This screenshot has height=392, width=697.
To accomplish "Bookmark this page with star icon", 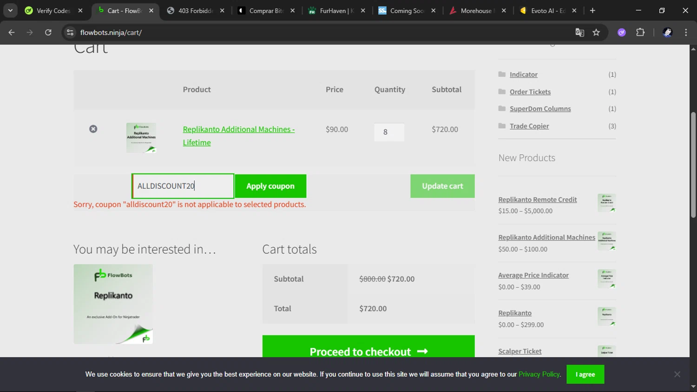I will (596, 33).
